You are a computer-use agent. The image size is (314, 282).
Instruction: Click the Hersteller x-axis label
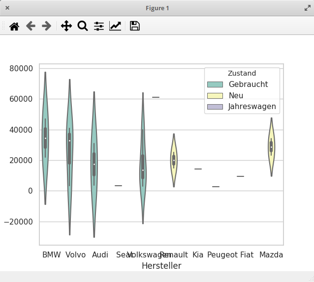[x=161, y=266]
